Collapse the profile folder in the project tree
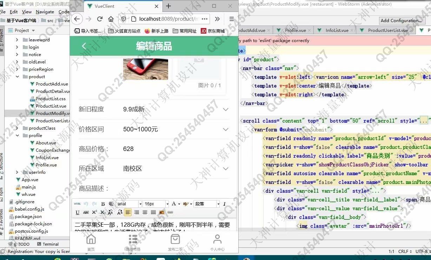 (17, 136)
